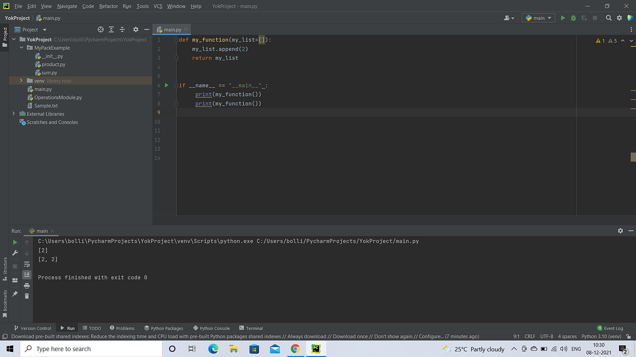Viewport: 636px width, 357px height.
Task: Open IDE settings gear in top toolbar
Action: pos(619,18)
